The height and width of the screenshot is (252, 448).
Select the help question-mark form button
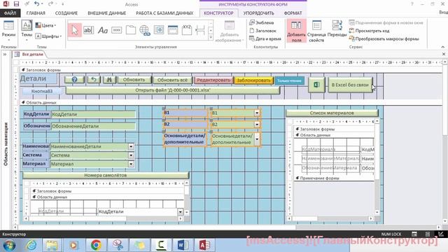(74, 80)
